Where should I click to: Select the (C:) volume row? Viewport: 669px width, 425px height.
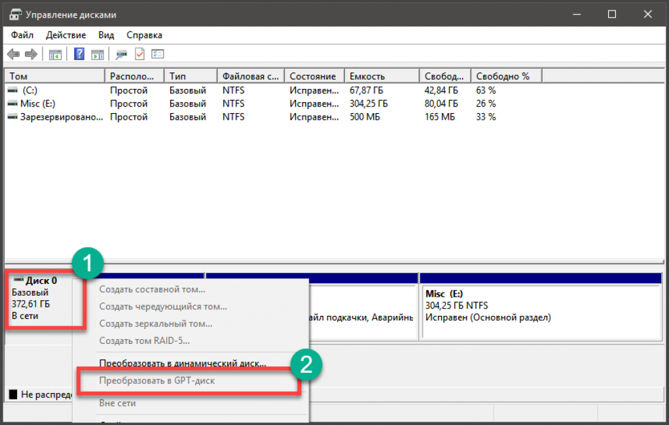(30, 90)
